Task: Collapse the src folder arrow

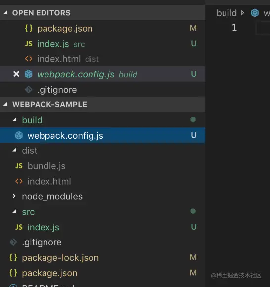Action: pos(14,212)
